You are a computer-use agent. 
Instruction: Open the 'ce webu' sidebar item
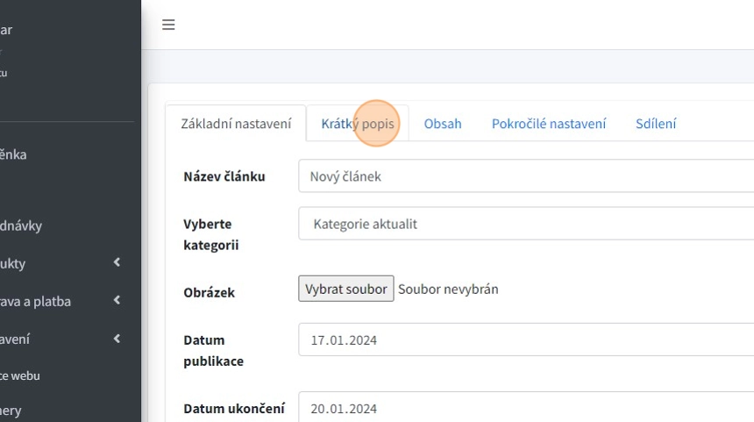coord(20,376)
